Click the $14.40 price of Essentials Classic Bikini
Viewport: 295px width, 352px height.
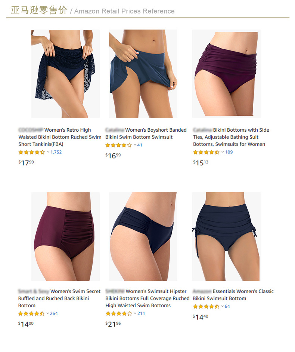click(x=201, y=317)
